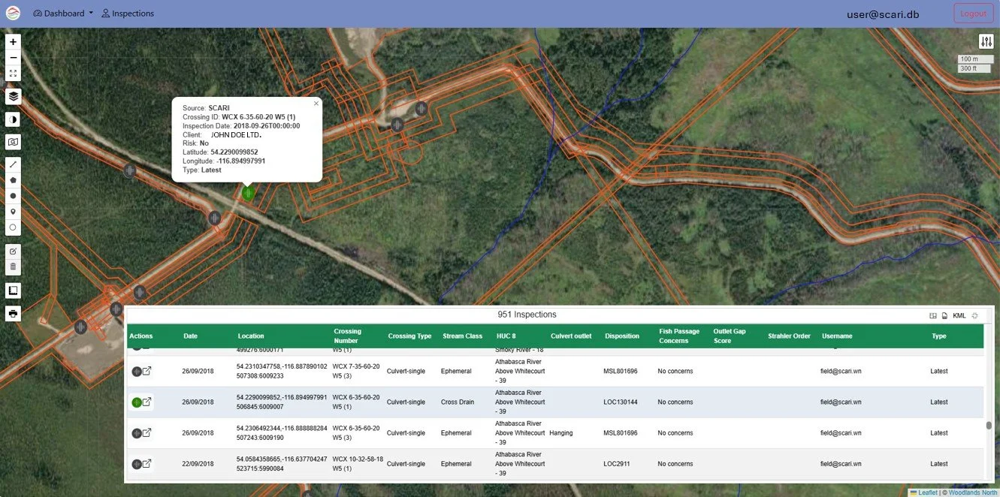
Task: Sort by Outlet Gap Score header
Action: tap(731, 336)
